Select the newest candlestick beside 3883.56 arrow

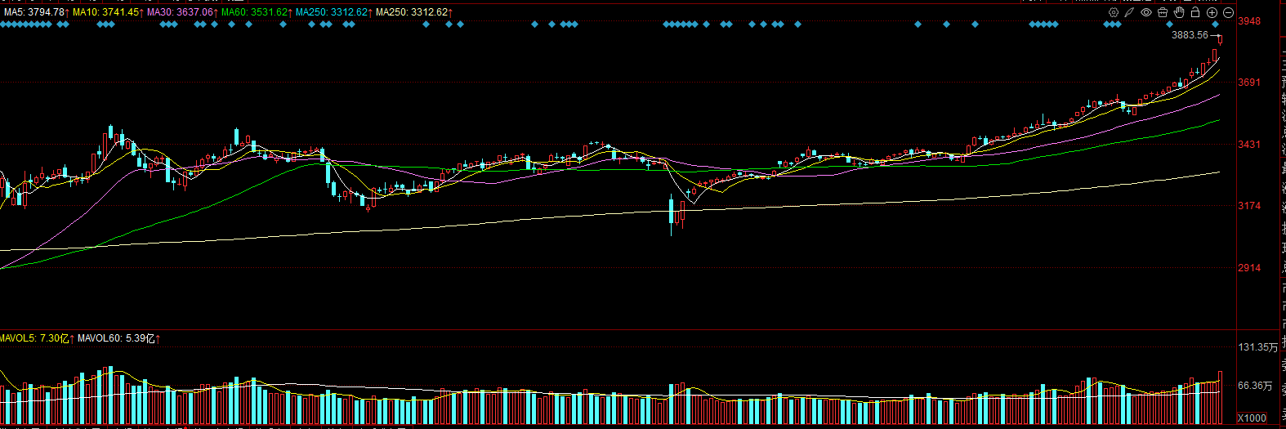(1220, 39)
